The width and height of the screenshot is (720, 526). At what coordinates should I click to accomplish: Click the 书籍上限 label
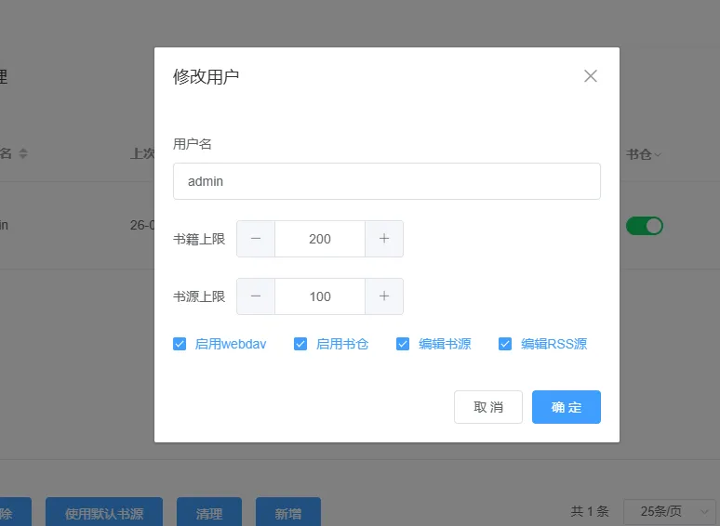pyautogui.click(x=199, y=239)
